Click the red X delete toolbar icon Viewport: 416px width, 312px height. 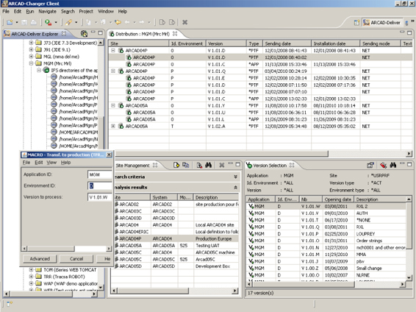(185, 22)
